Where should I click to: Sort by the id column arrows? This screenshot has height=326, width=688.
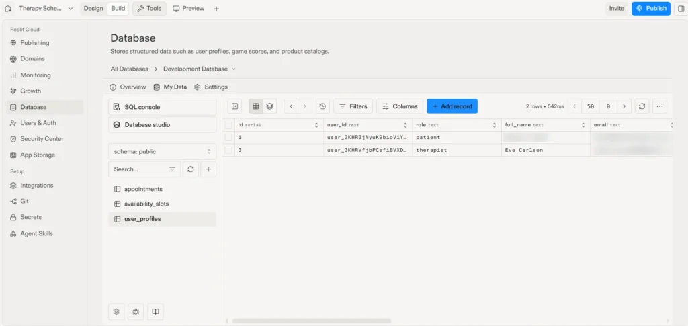coord(317,125)
